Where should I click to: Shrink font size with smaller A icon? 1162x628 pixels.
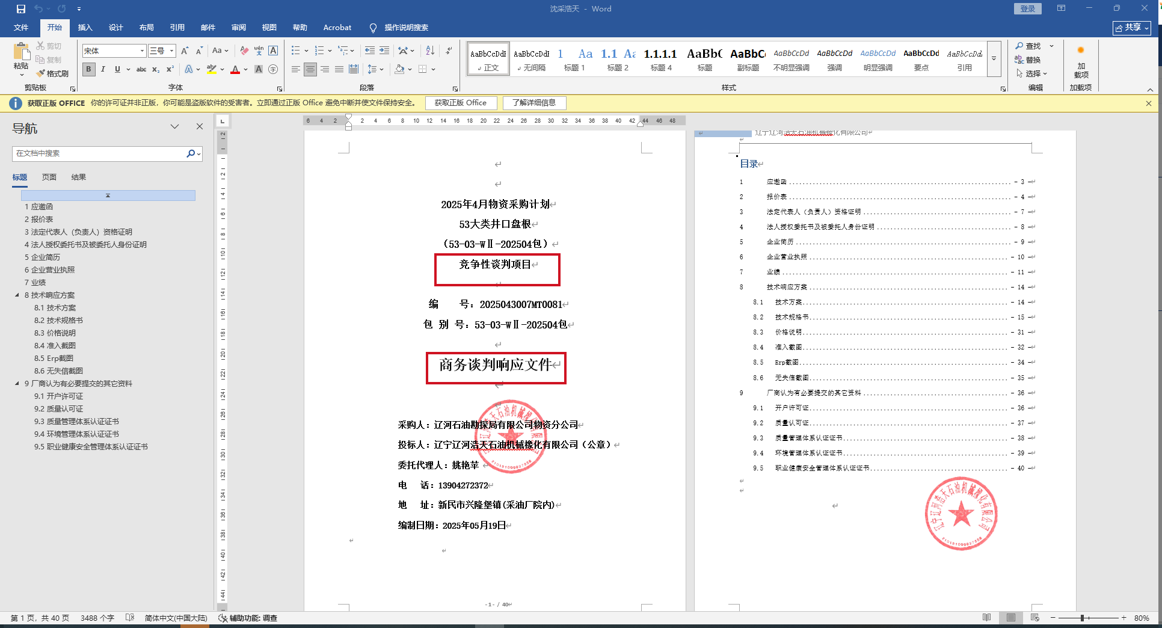pyautogui.click(x=199, y=51)
